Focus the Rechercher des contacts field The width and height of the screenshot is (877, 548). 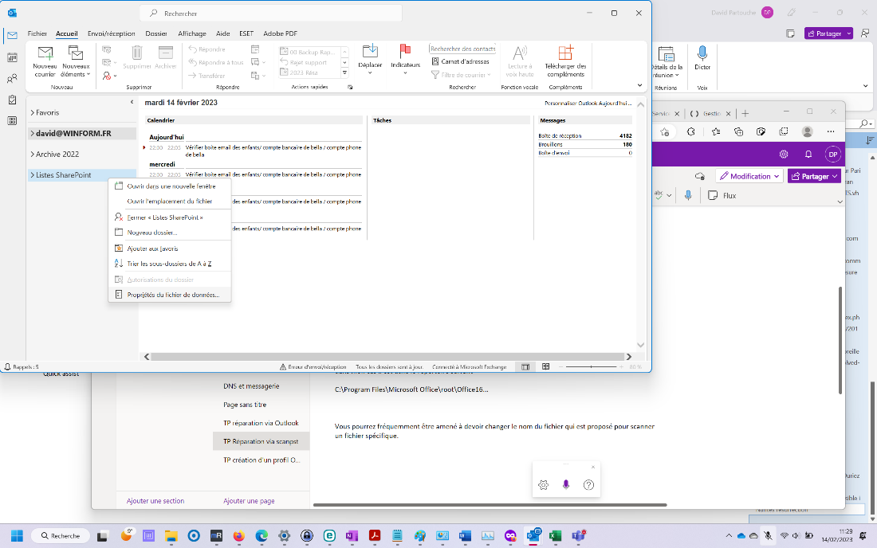click(x=462, y=49)
